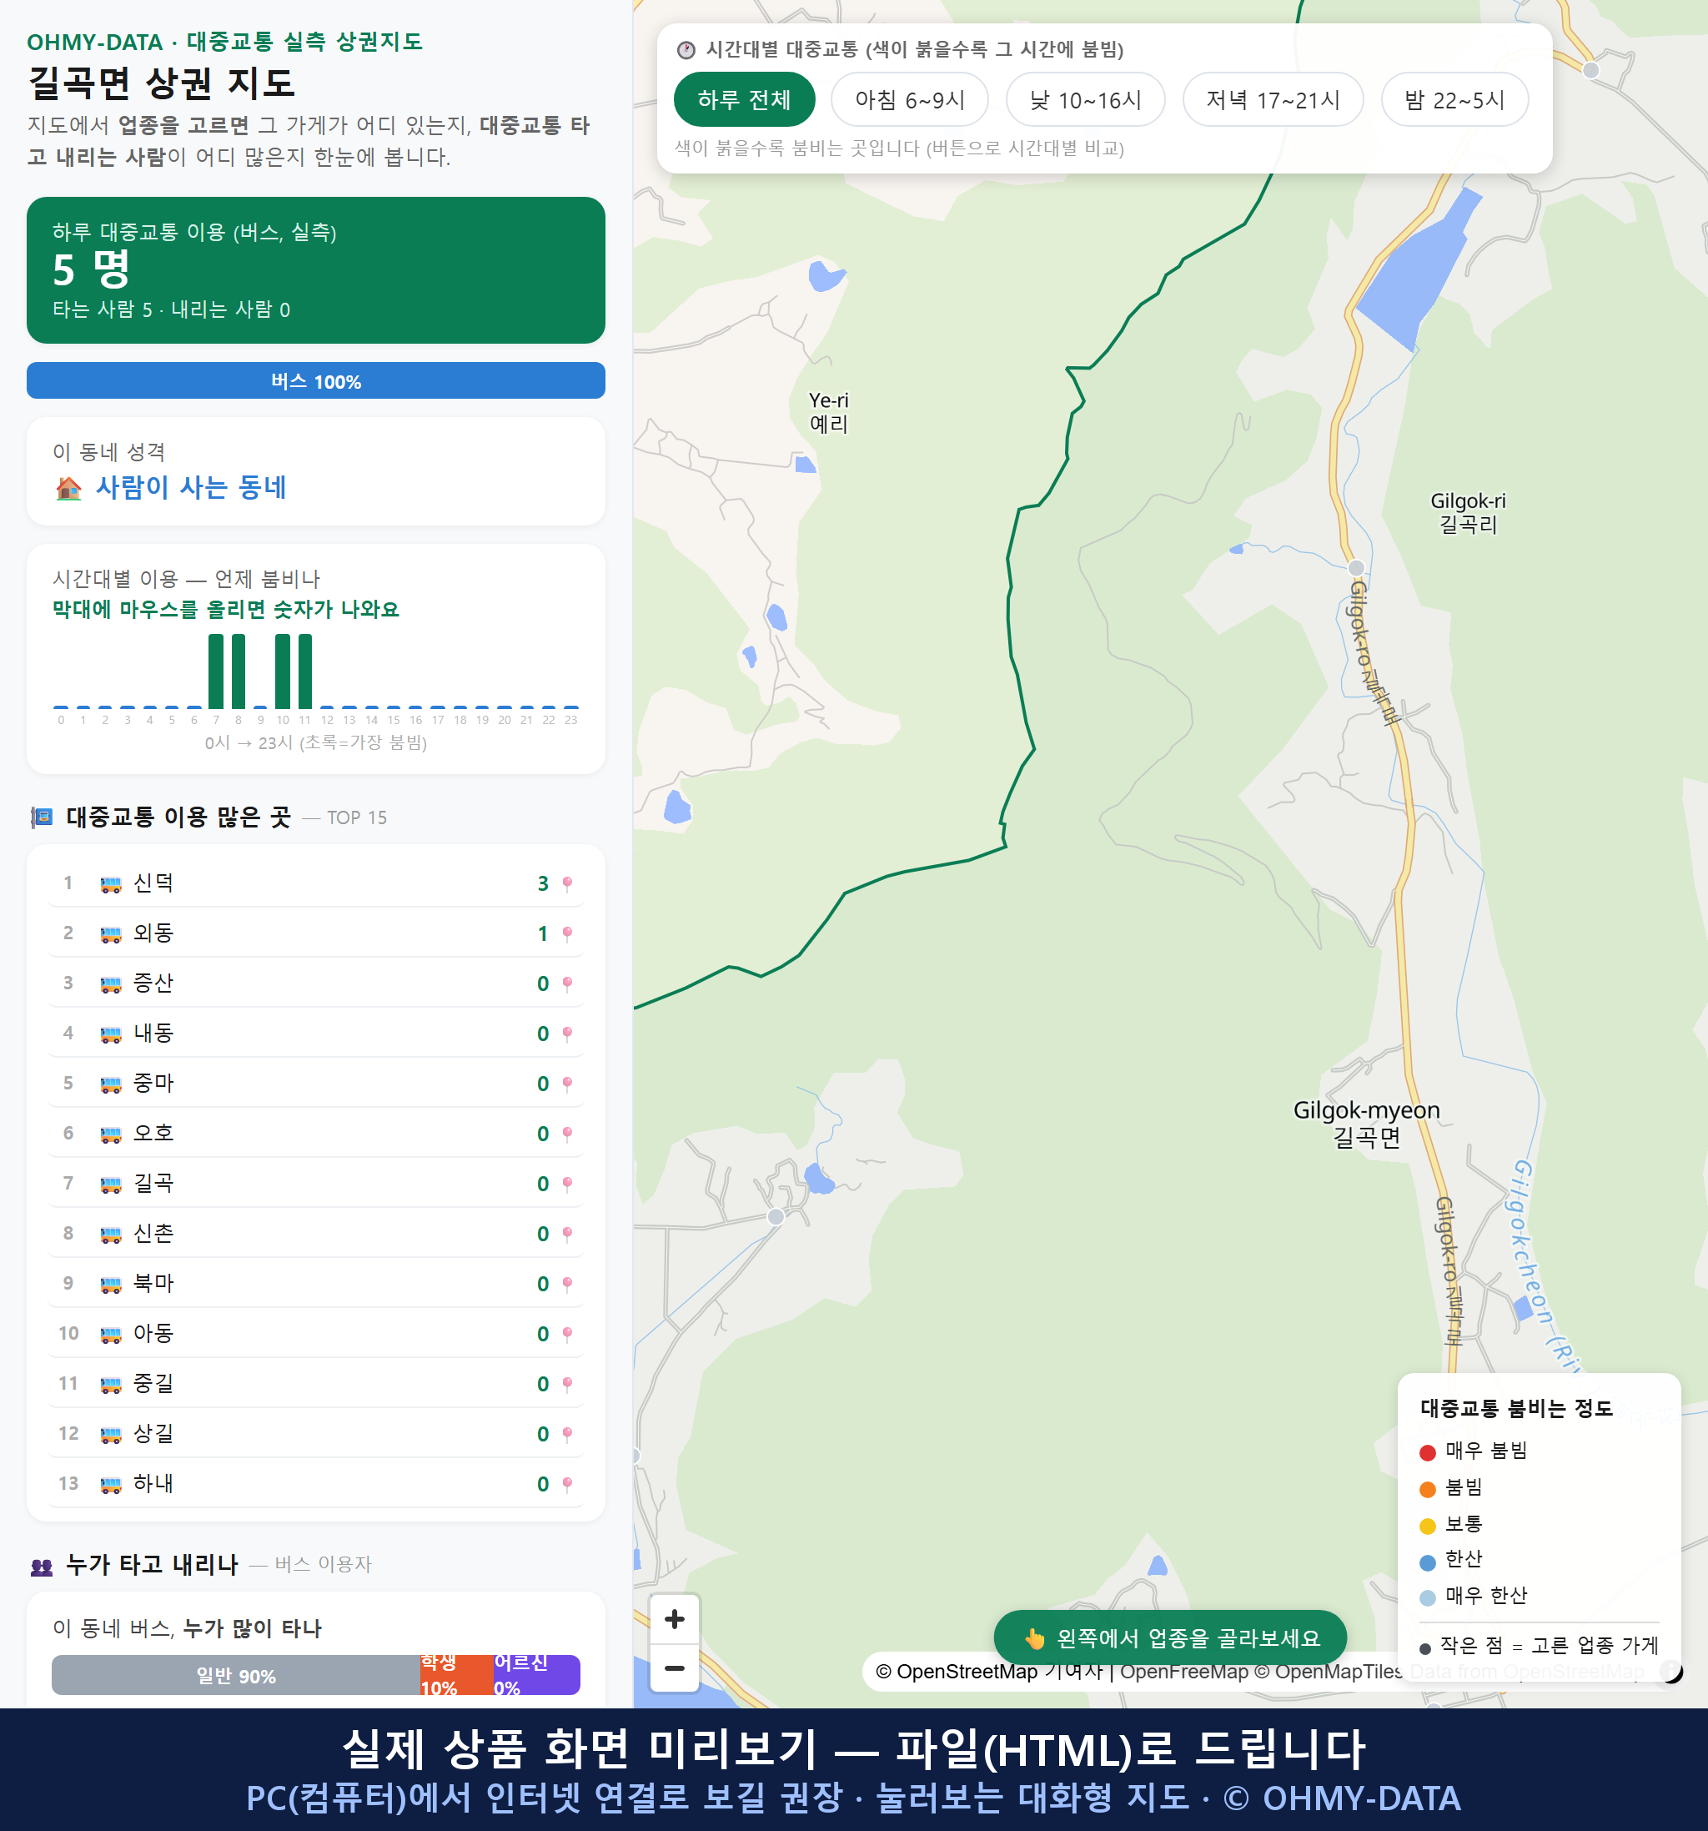This screenshot has height=1831, width=1708.
Task: Click the 사람이 사는 동네 label
Action: [192, 487]
